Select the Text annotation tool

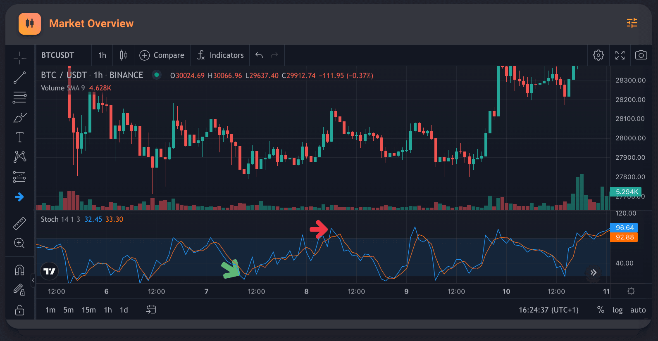click(19, 137)
